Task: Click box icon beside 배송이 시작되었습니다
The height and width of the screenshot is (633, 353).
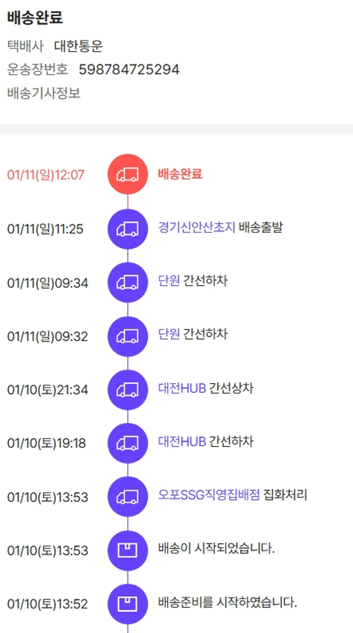Action: click(x=128, y=550)
